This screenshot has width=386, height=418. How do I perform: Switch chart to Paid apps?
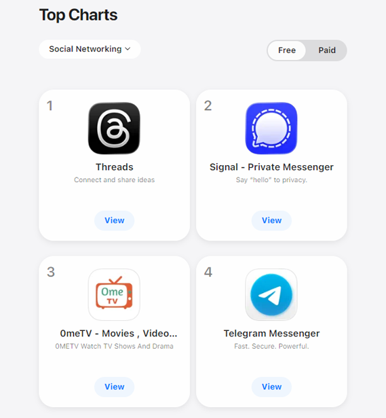point(327,50)
